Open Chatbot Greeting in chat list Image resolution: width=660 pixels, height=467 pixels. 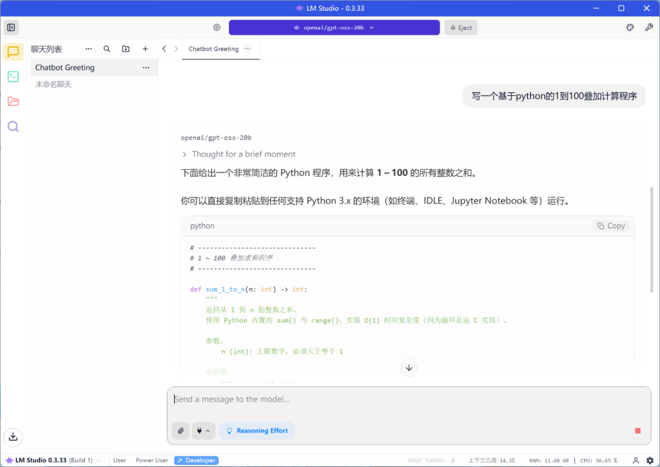pyautogui.click(x=94, y=68)
